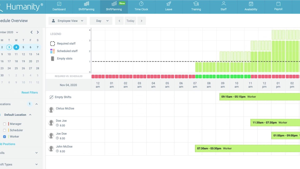Screen dimensions: 300x169
Task: Enable the Manager position checkbox
Action: coord(4,124)
